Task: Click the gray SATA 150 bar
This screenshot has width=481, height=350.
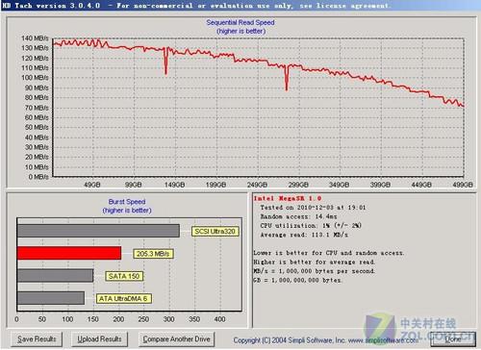Action: click(55, 276)
